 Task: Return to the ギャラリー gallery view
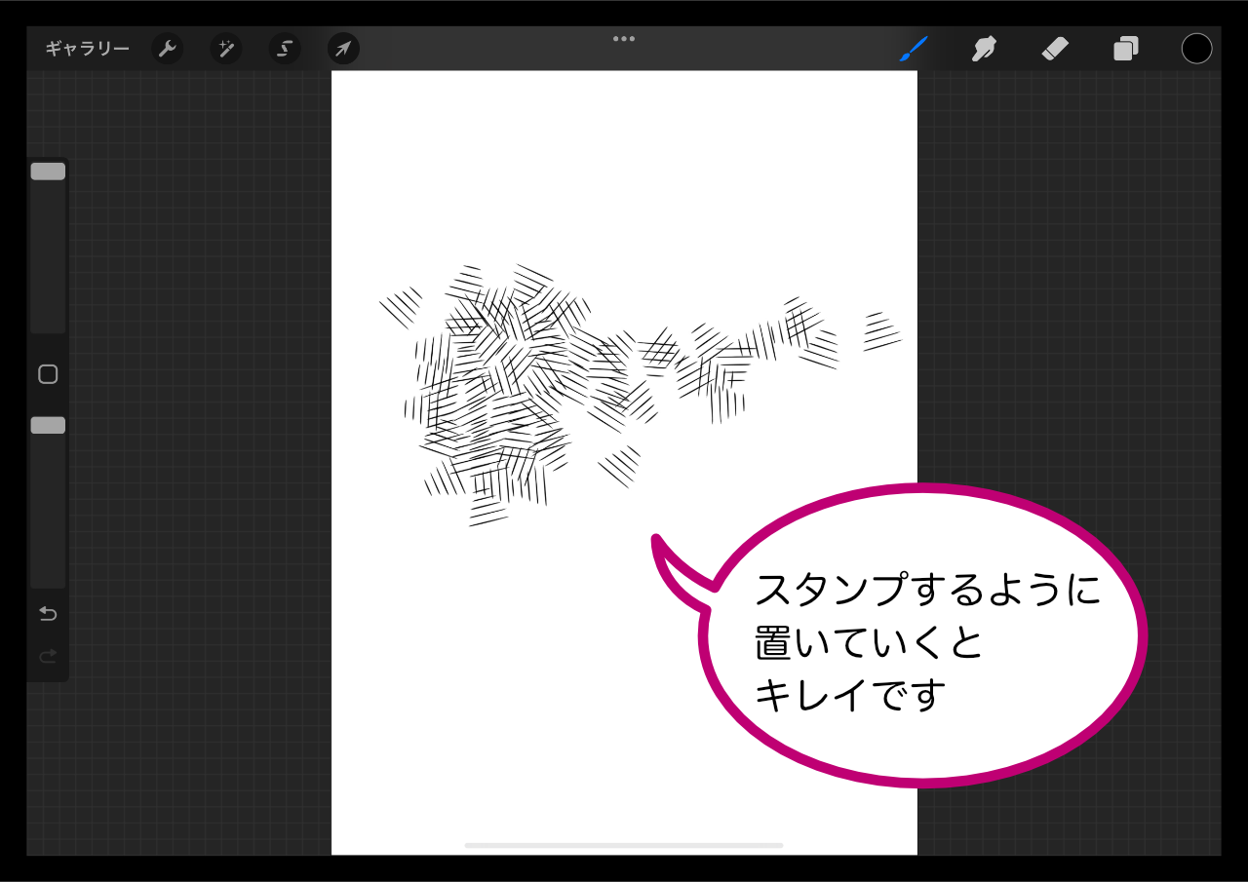87,49
